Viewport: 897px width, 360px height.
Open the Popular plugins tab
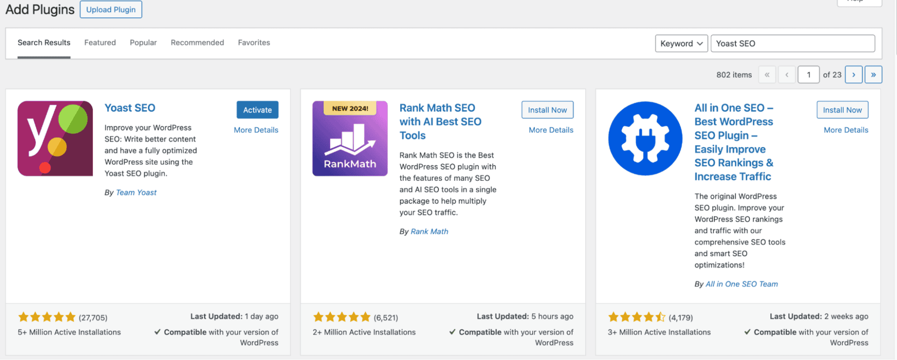click(143, 42)
